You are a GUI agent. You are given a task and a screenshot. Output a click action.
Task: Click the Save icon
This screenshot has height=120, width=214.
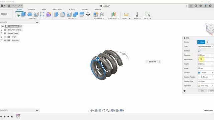click(x=9, y=6)
